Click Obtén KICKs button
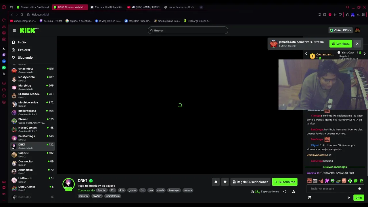This screenshot has width=368, height=207. (x=340, y=30)
